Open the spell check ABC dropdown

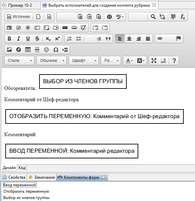(x=120, y=17)
